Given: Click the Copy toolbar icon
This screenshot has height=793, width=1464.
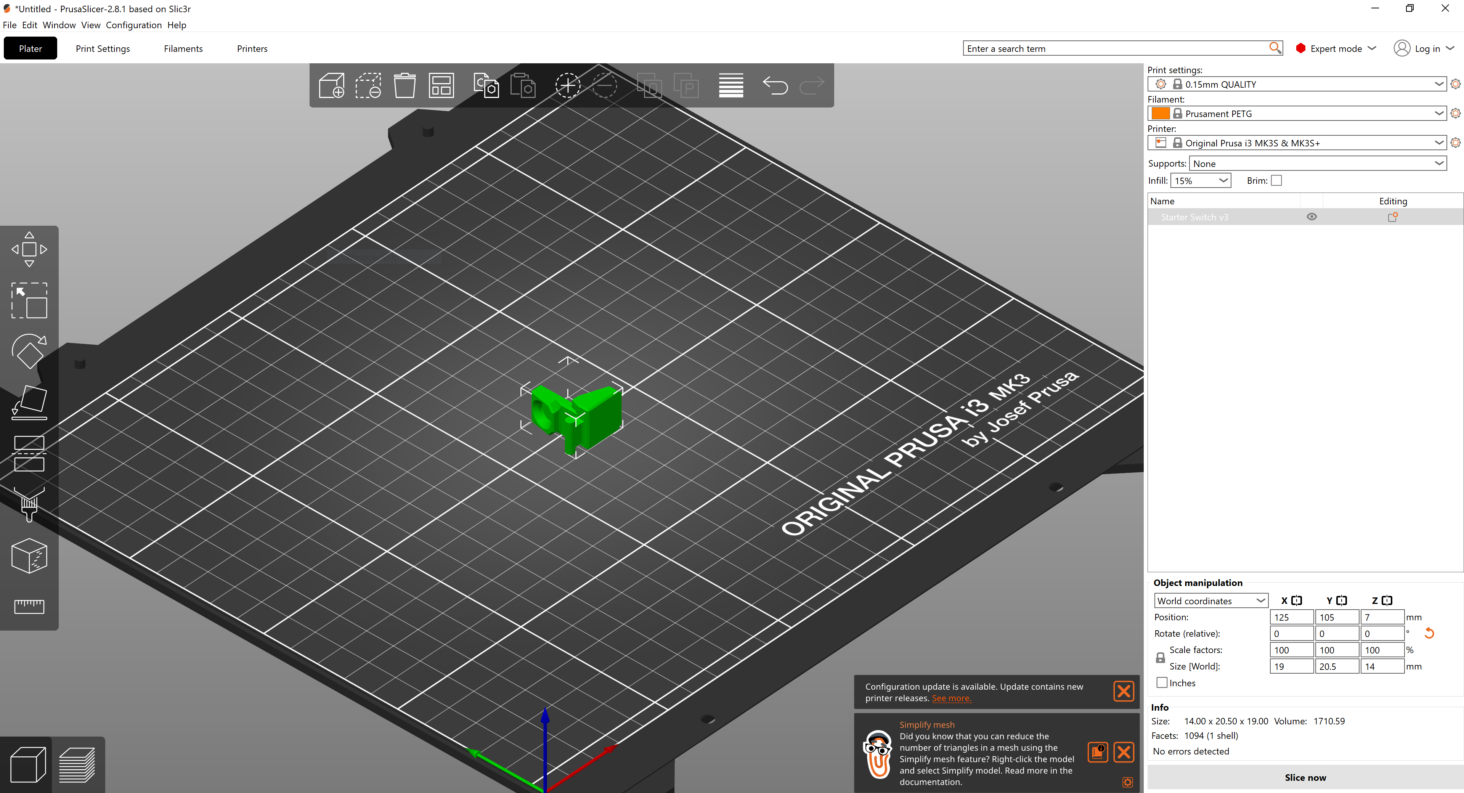Looking at the screenshot, I should pyautogui.click(x=486, y=85).
